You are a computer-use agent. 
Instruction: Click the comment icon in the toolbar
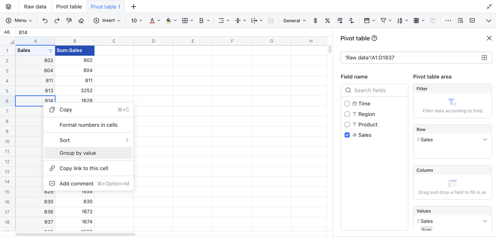point(472,20)
